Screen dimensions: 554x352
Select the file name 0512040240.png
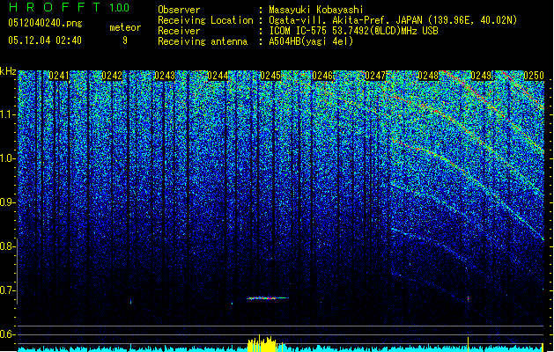coord(45,23)
